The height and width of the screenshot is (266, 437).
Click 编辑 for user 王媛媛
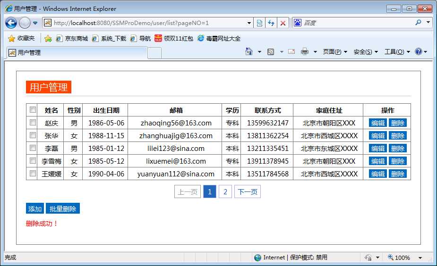tap(377, 174)
